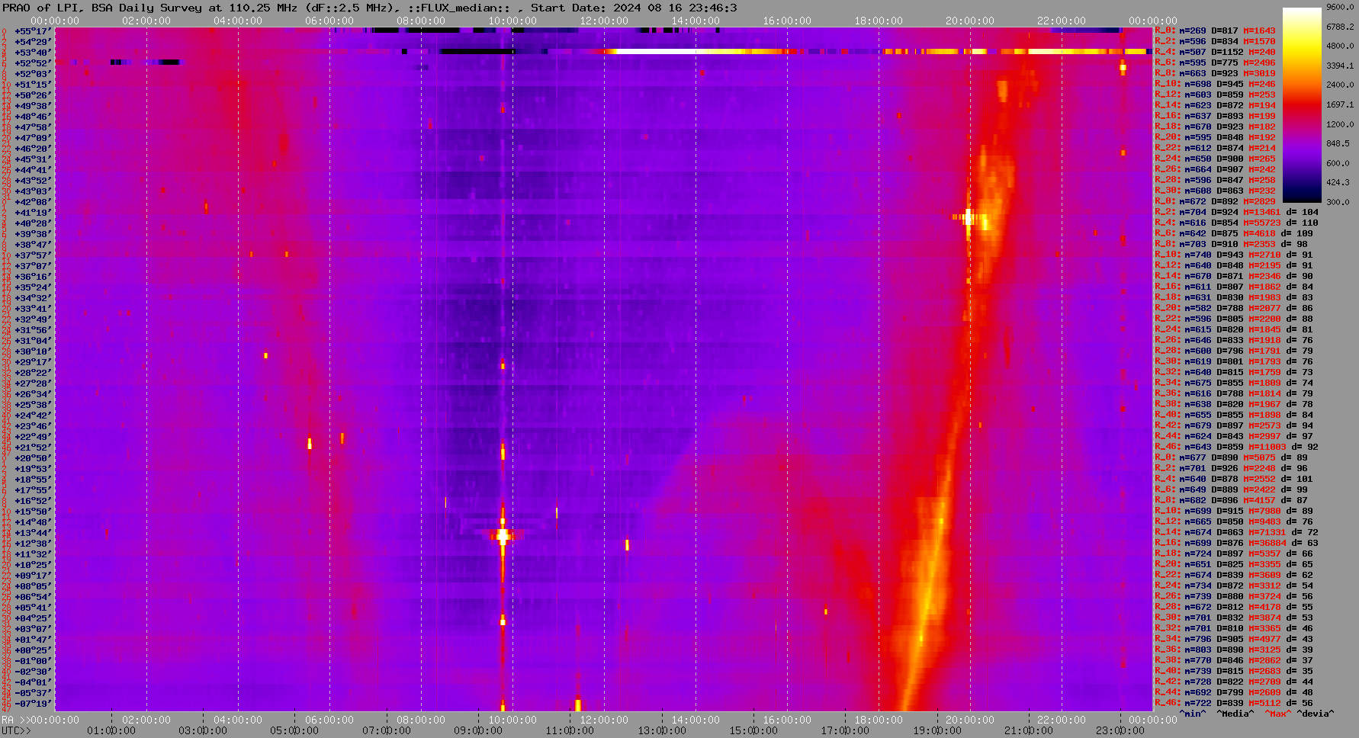Click the UTC tick label 01:00:00
1359x738 pixels.
point(111,730)
